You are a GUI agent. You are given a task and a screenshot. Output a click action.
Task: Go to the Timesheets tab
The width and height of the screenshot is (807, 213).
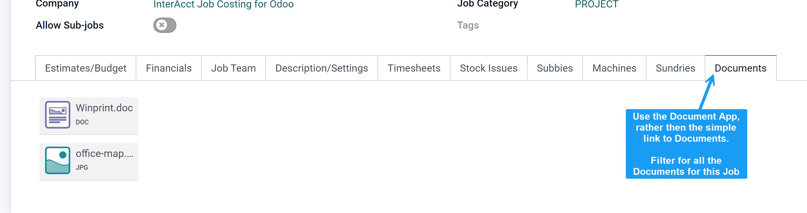tap(414, 68)
